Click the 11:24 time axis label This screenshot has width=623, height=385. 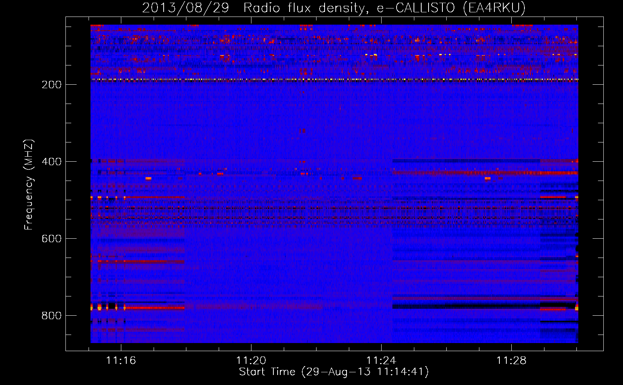pos(381,361)
